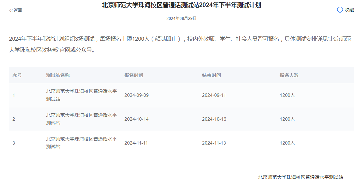Click the double-chevron back arrow icon

pyautogui.click(x=11, y=10)
